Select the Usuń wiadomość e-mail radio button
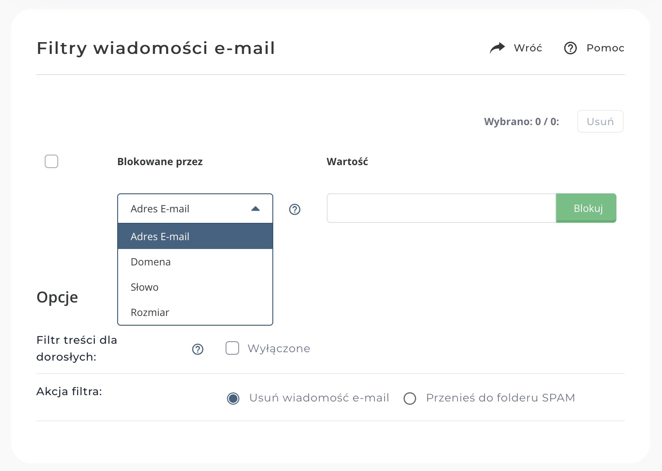Screen dimensions: 662x471 pyautogui.click(x=233, y=398)
